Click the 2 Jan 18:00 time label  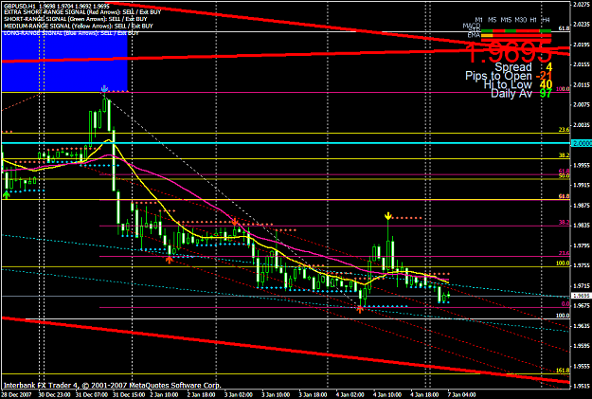tap(202, 395)
